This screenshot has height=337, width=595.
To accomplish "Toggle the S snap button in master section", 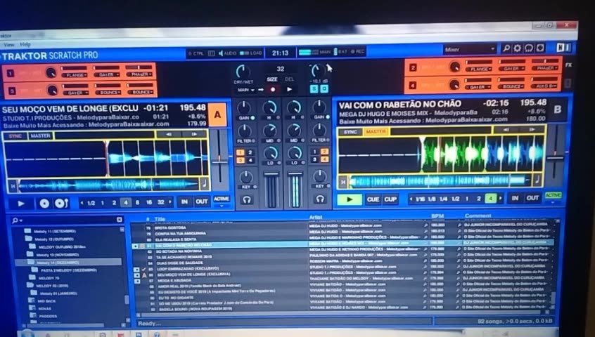I will tap(314, 89).
